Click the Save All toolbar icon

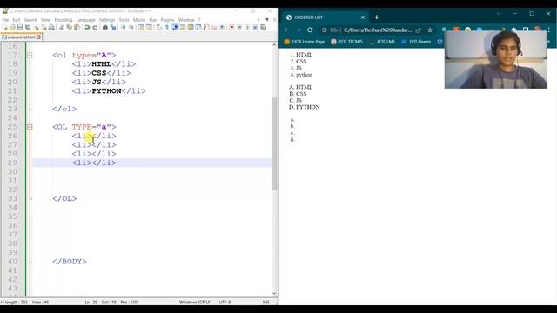pos(28,27)
